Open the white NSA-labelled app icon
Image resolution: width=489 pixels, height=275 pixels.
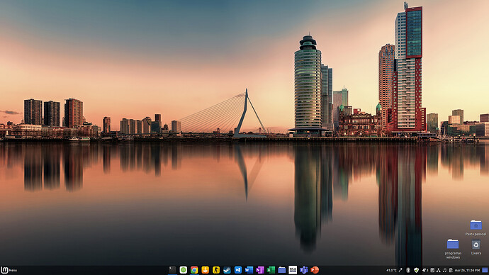pyautogui.click(x=293, y=270)
